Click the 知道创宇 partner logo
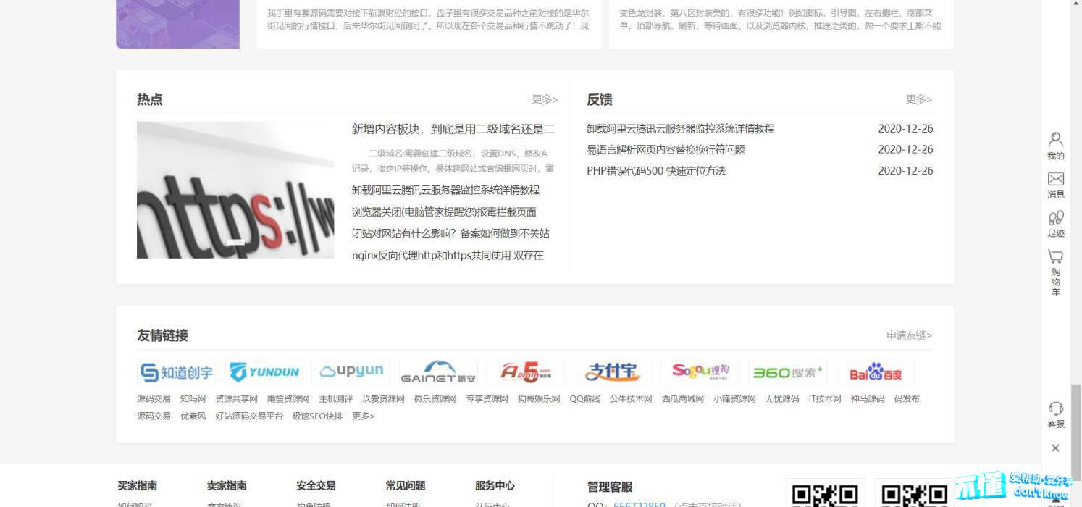 pos(177,372)
